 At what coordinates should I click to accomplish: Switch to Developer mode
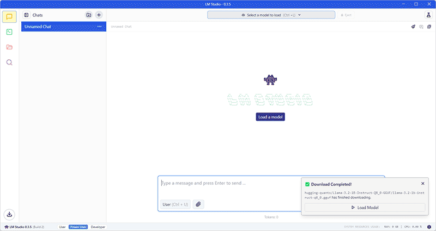click(98, 227)
